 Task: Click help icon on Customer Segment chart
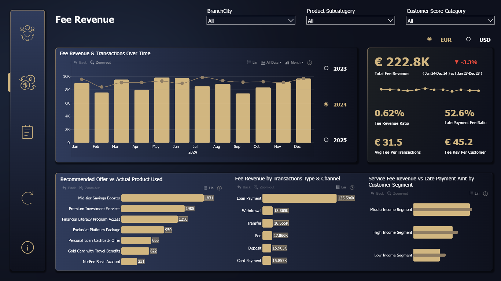pyautogui.click(x=485, y=194)
